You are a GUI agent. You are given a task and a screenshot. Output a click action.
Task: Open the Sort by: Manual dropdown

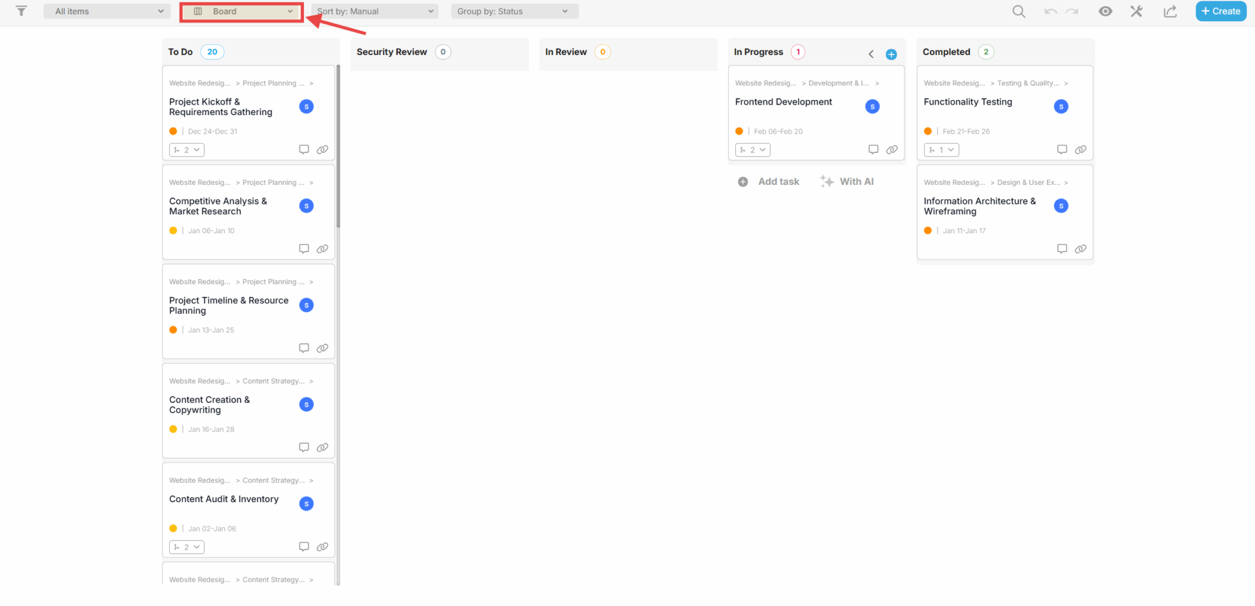click(375, 11)
